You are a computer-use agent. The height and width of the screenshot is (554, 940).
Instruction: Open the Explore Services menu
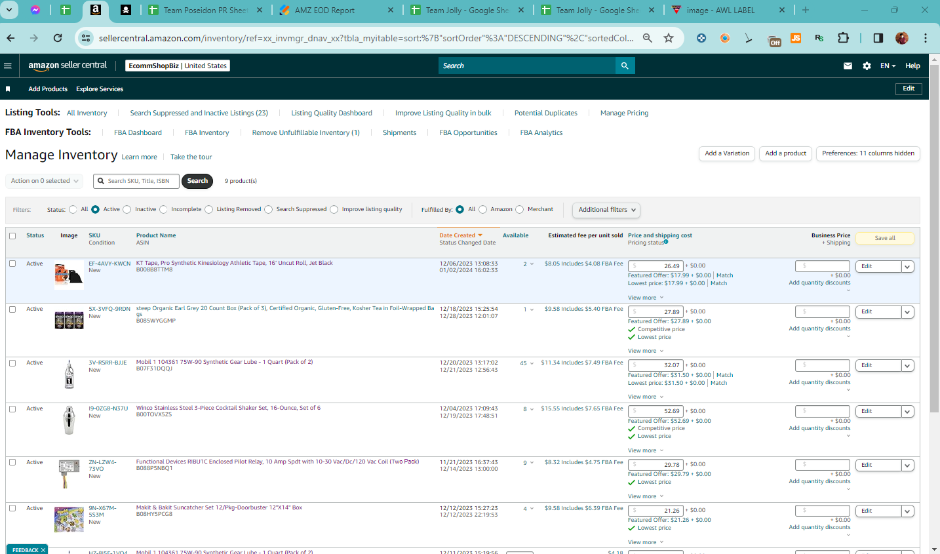coord(100,89)
